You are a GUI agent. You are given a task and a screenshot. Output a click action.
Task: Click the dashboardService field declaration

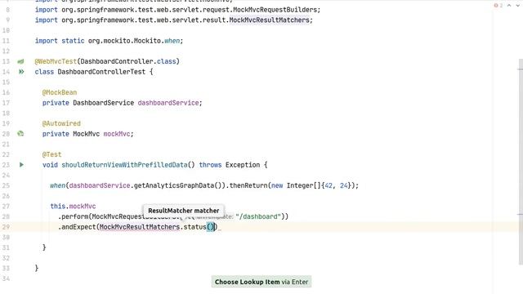[168, 103]
